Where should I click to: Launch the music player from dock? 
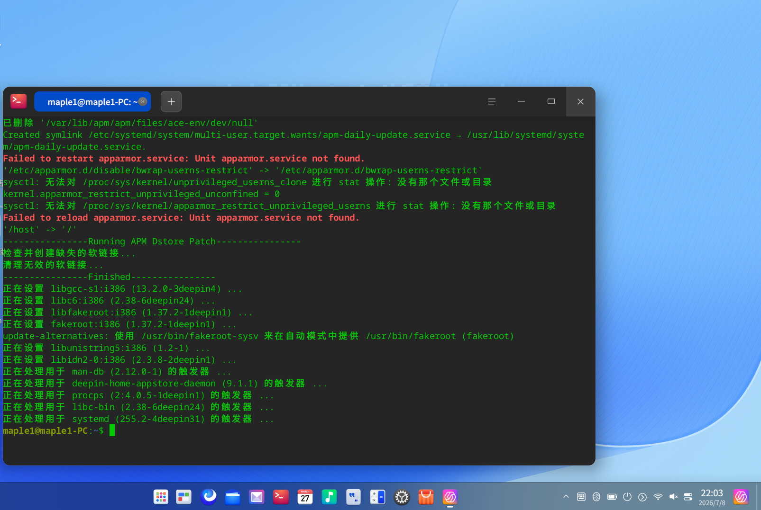tap(329, 497)
